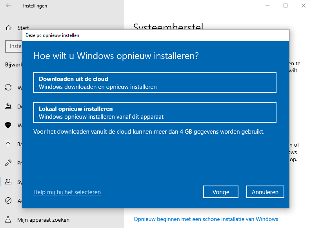Click the Systeemherstel recovery sidebar icon
This screenshot has width=311, height=228.
pyautogui.click(x=8, y=182)
